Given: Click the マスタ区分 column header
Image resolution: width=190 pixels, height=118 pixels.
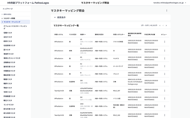Looking at the screenshot, I should (x=73, y=35).
